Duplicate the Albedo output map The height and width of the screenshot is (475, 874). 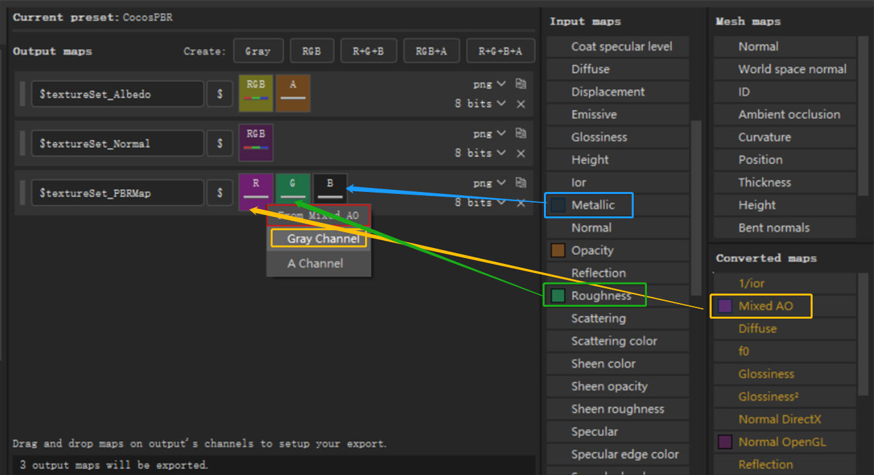click(x=521, y=84)
